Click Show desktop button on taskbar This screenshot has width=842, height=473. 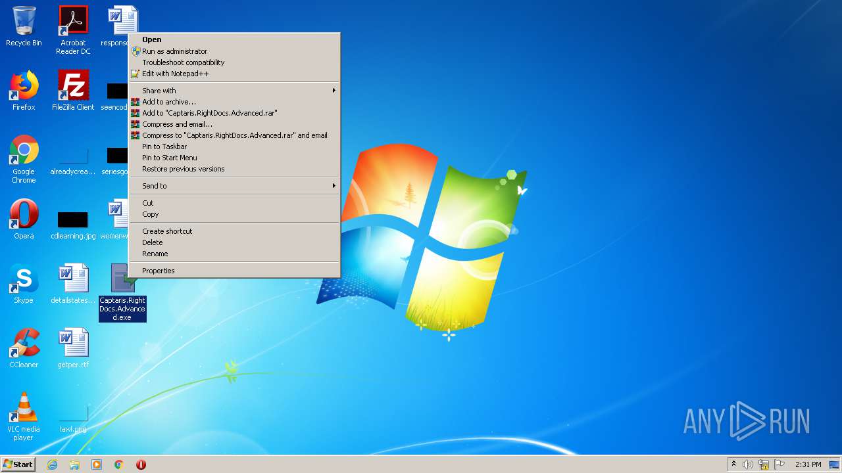pyautogui.click(x=835, y=464)
